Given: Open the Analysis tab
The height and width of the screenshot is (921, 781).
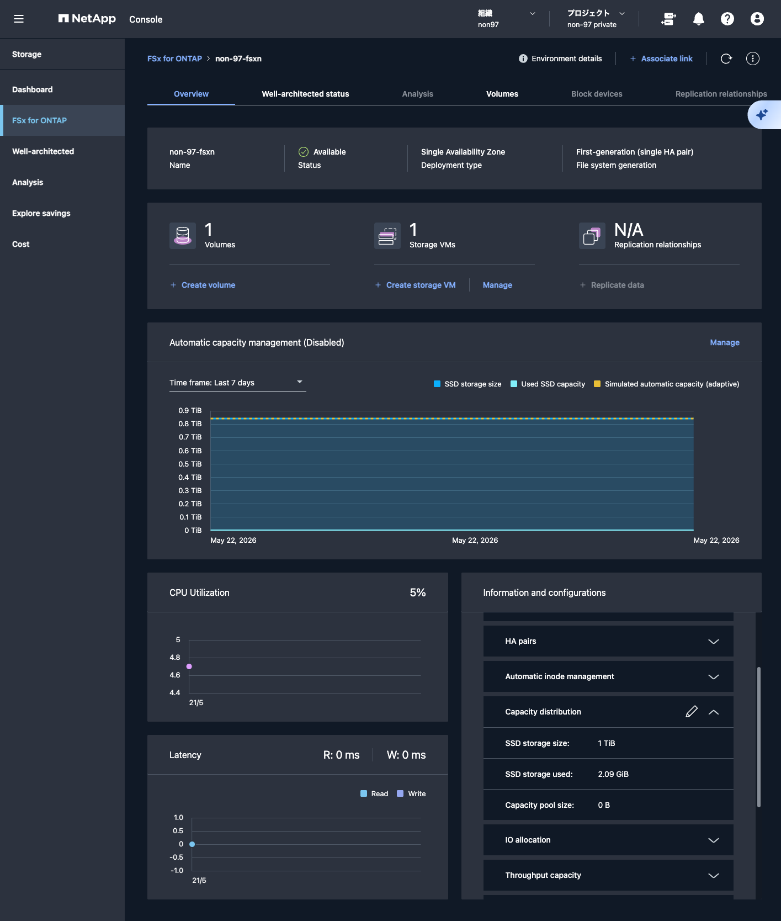Looking at the screenshot, I should pos(418,94).
